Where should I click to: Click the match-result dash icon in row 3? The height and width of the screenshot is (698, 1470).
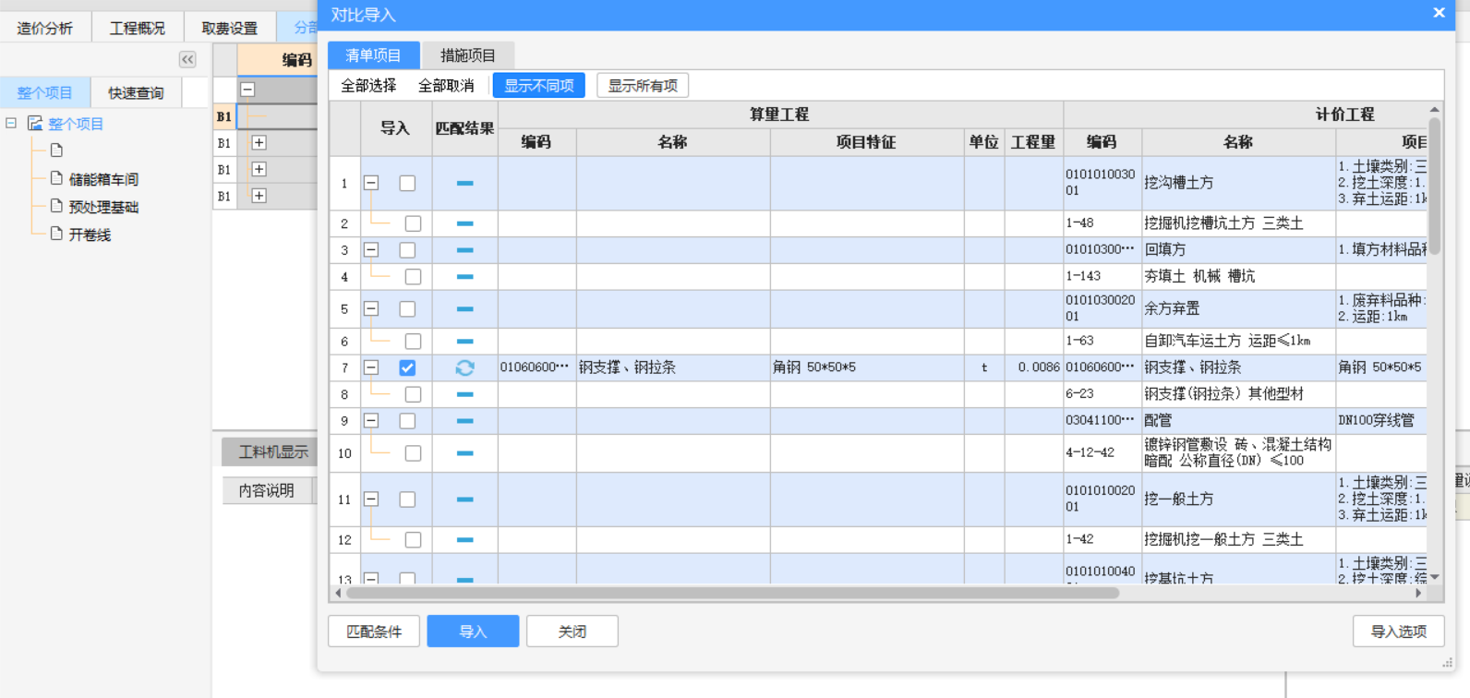click(464, 250)
